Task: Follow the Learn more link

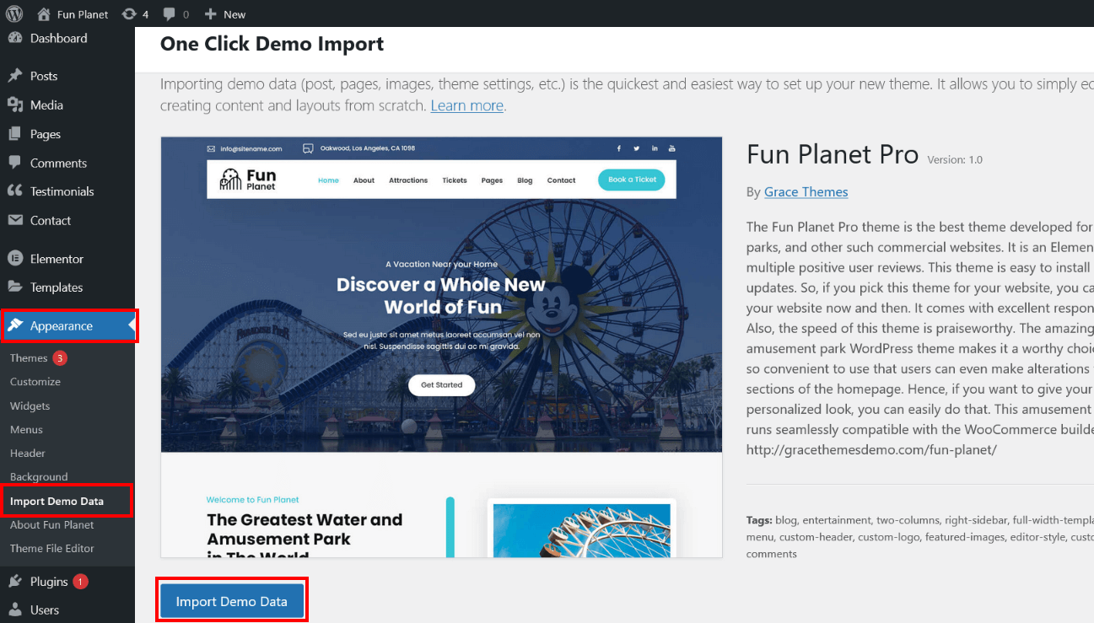Action: tap(466, 105)
